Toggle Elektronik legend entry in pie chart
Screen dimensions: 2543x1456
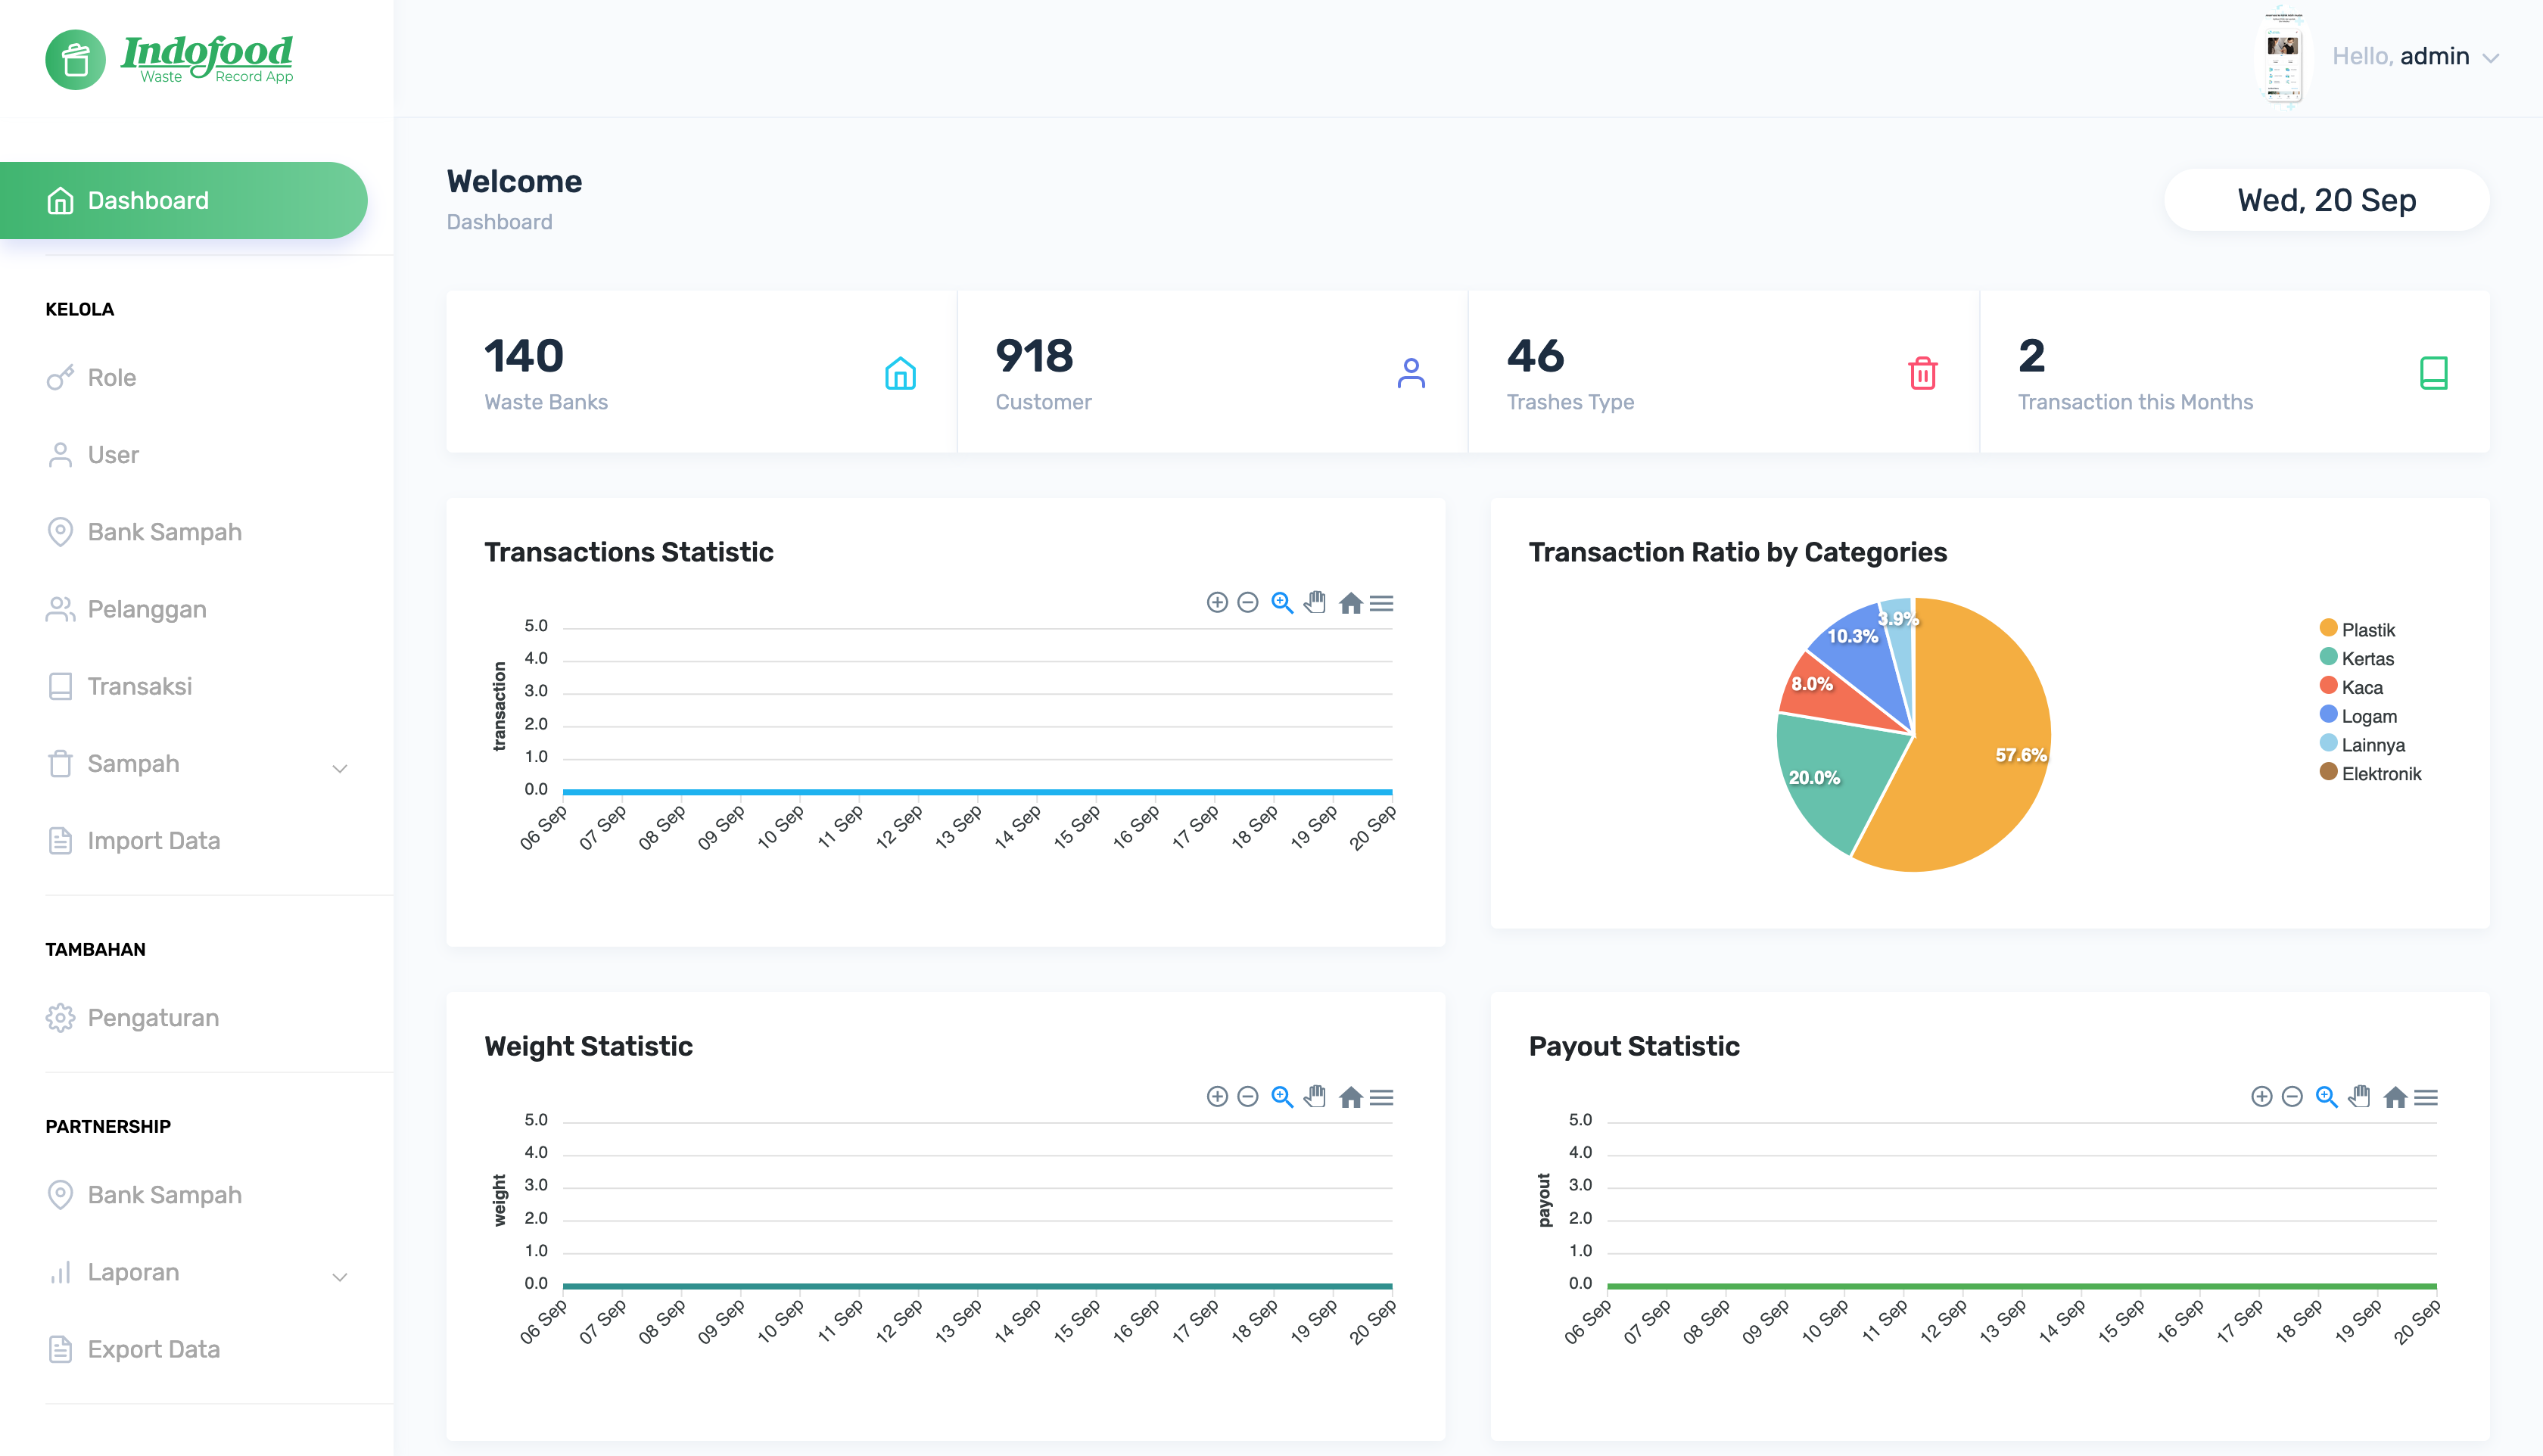pos(2370,773)
